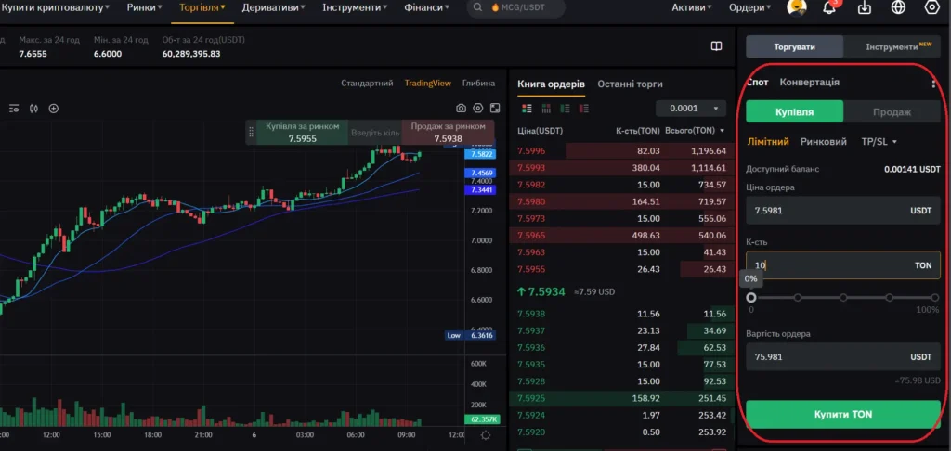This screenshot has width=951, height=451.
Task: Select Глибина depth chart view
Action: pyautogui.click(x=478, y=83)
